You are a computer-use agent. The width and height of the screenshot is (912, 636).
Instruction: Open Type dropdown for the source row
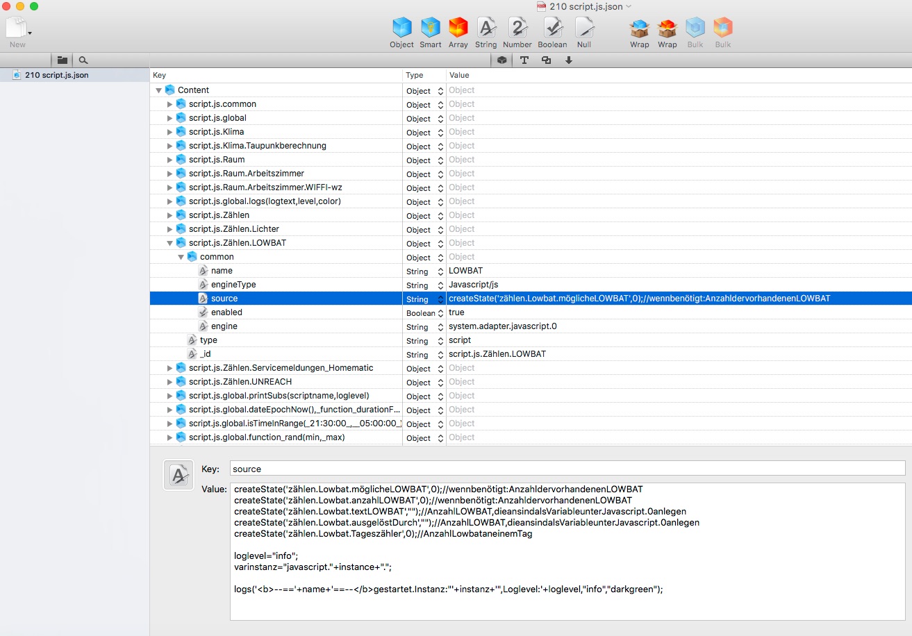(x=440, y=299)
